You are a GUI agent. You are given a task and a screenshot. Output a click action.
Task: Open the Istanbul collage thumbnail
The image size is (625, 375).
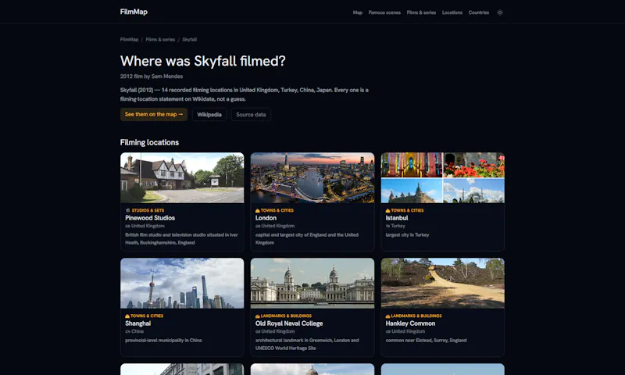tap(442, 178)
